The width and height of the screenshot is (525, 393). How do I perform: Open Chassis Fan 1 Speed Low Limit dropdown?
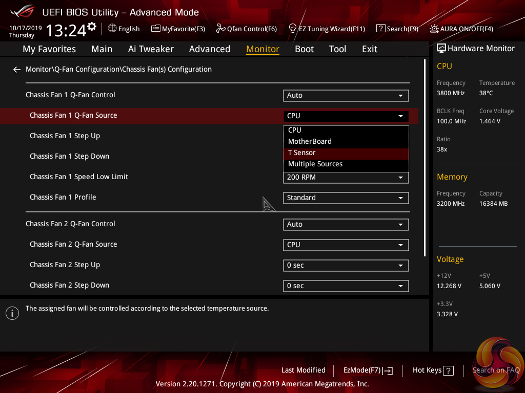(x=346, y=178)
